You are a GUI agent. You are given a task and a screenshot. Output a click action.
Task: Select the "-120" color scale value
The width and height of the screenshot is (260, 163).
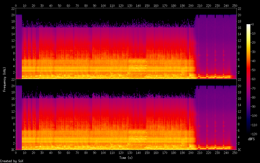tap(254, 134)
